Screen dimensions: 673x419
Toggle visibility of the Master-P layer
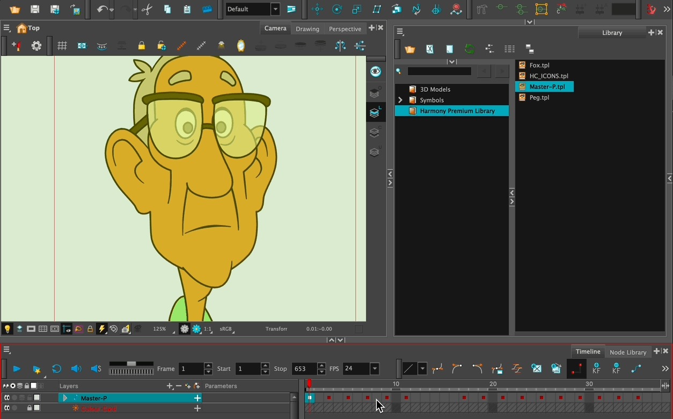click(x=7, y=398)
